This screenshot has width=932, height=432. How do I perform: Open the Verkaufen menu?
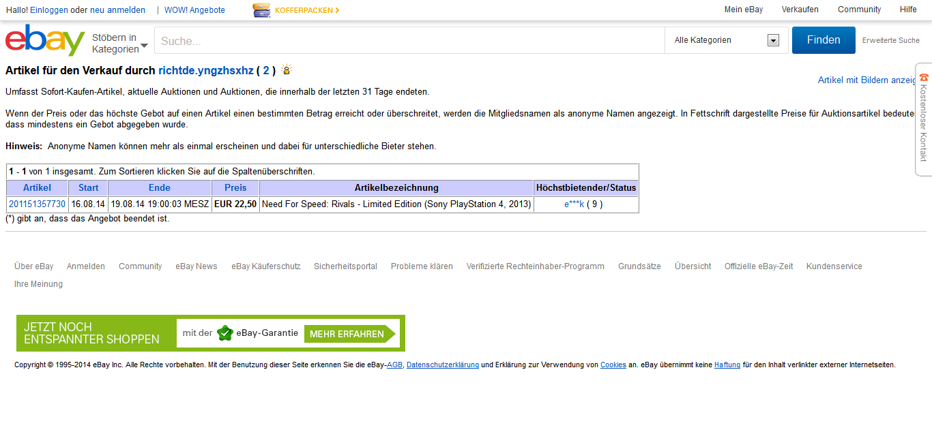click(800, 10)
